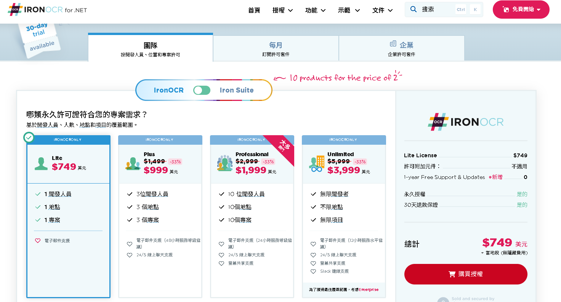Screen dimensions: 561x302
Task: Click the search magnifier icon
Action: 414,10
